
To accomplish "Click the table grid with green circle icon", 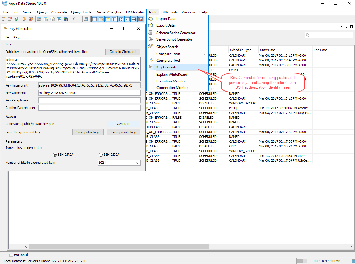I will coord(16,19).
